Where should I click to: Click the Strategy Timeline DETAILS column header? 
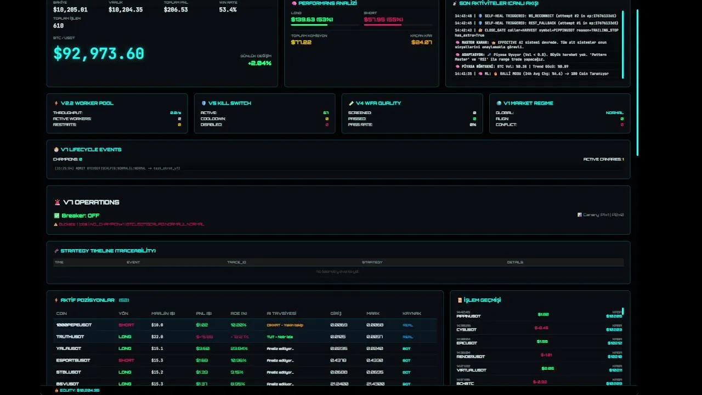515,262
